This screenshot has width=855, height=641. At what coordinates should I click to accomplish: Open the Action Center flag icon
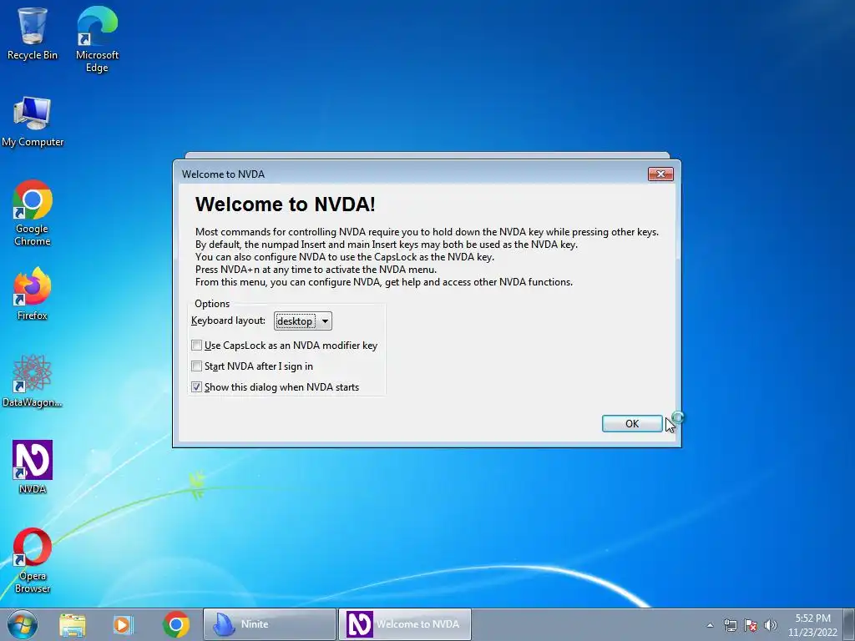pos(751,625)
